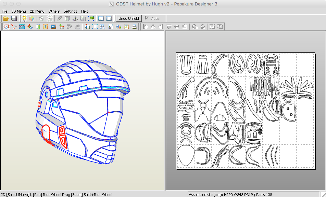This screenshot has height=197, width=326.
Task: Click the two-pane split window layout icon
Action: [101, 18]
